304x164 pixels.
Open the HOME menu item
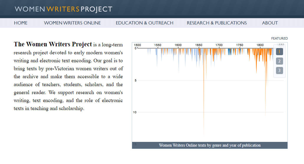click(21, 23)
